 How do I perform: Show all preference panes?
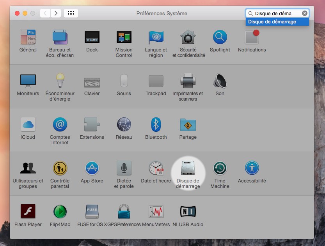point(71,13)
